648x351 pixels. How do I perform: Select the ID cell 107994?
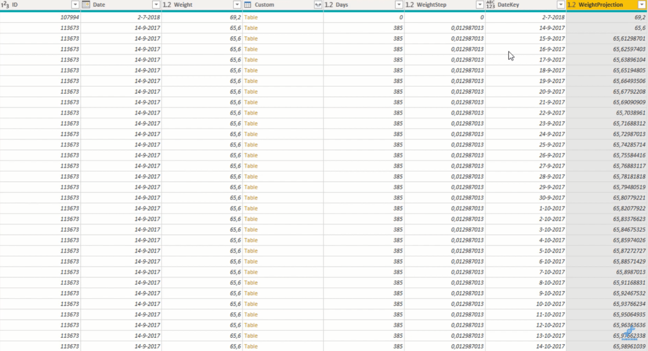pos(40,17)
